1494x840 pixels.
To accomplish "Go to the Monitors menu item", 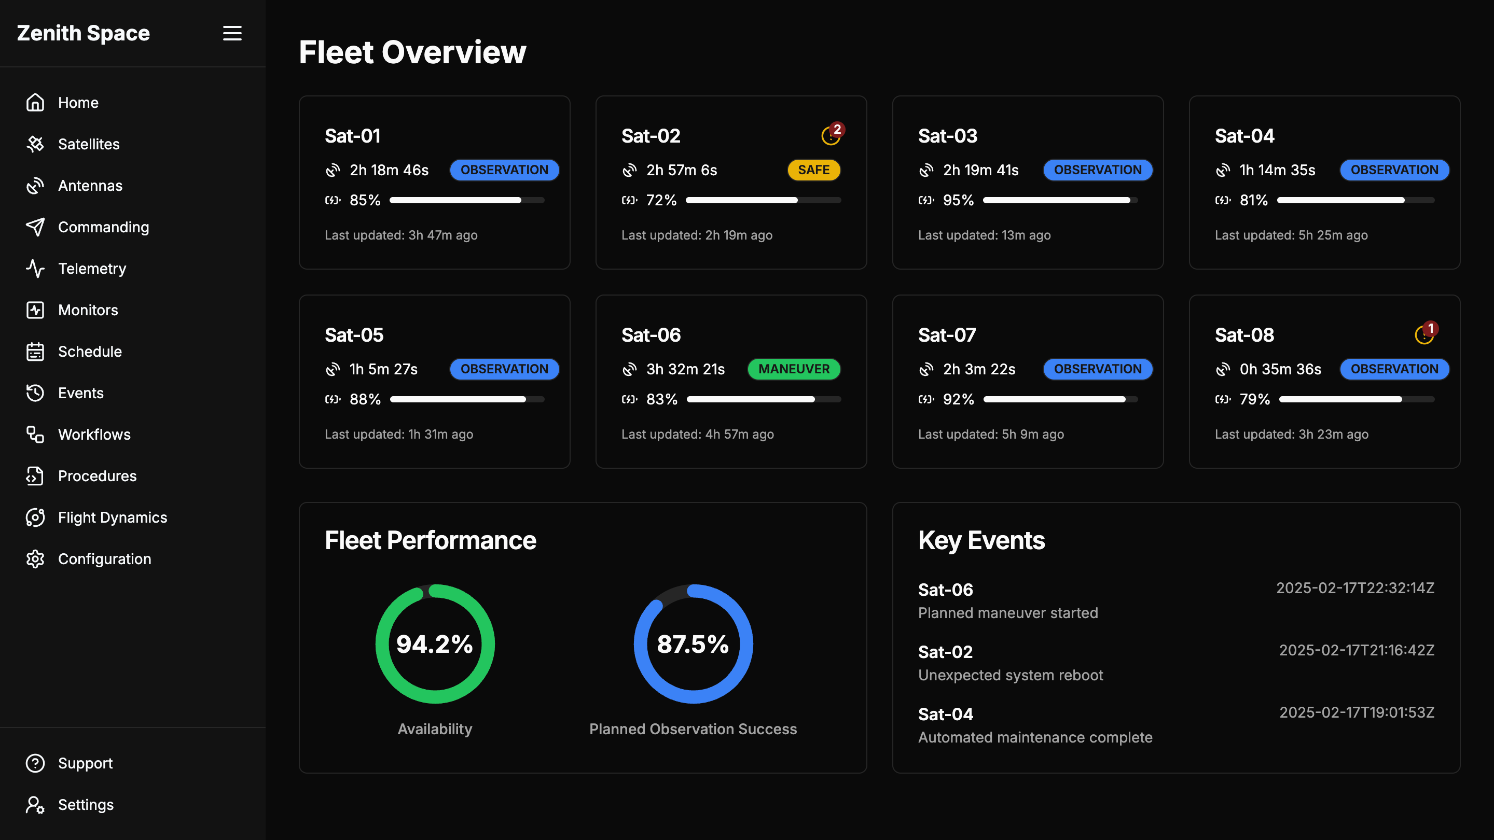I will [88, 310].
